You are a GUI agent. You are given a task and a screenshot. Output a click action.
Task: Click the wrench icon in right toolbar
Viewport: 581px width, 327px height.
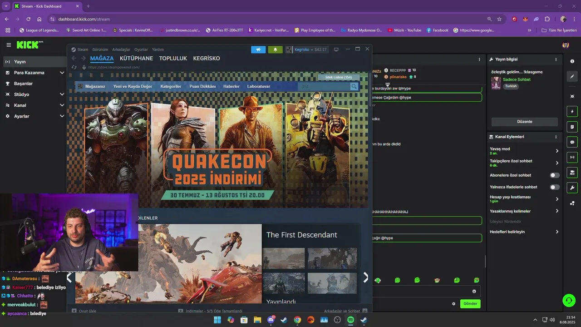click(572, 188)
